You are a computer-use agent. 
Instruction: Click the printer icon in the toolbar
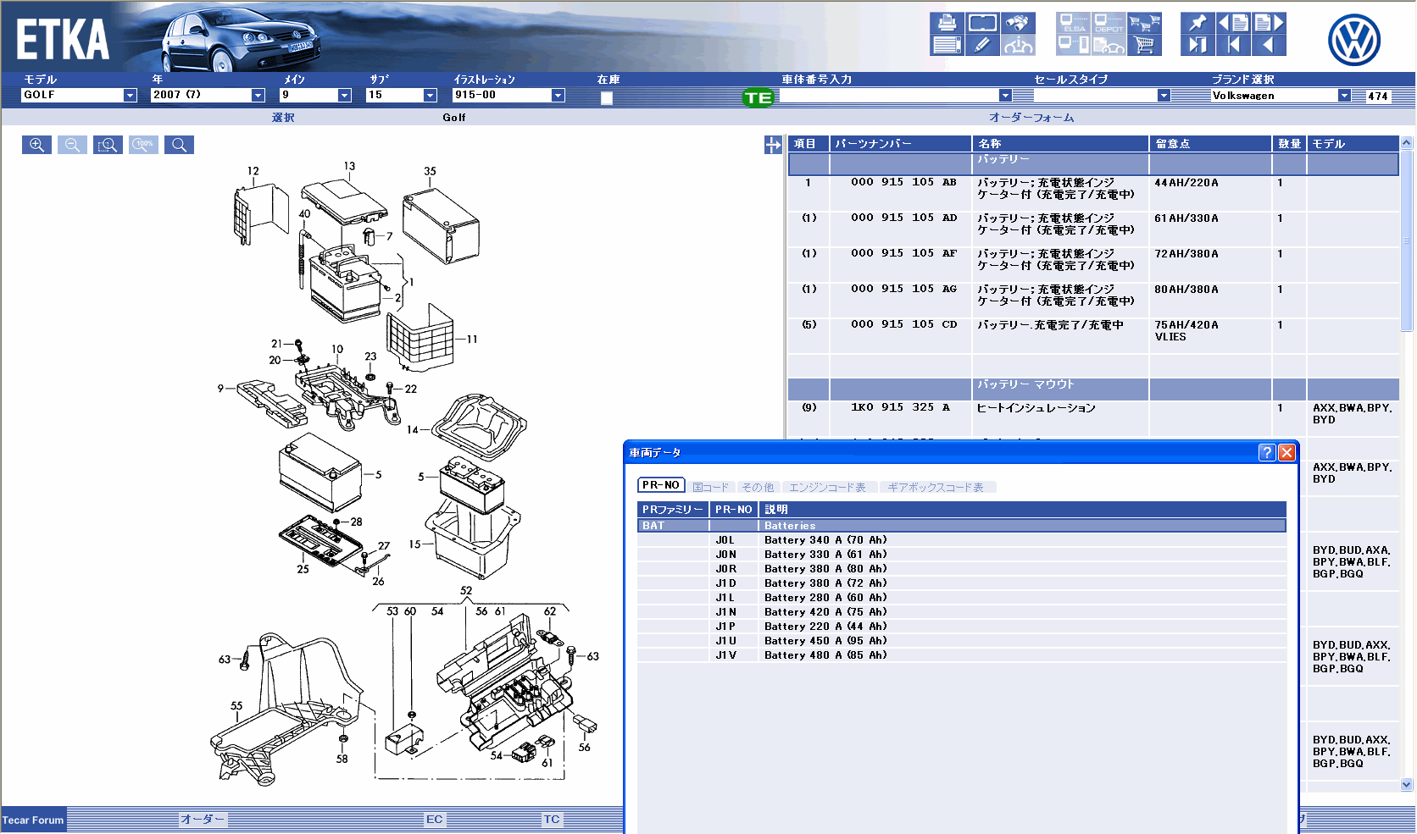947,23
